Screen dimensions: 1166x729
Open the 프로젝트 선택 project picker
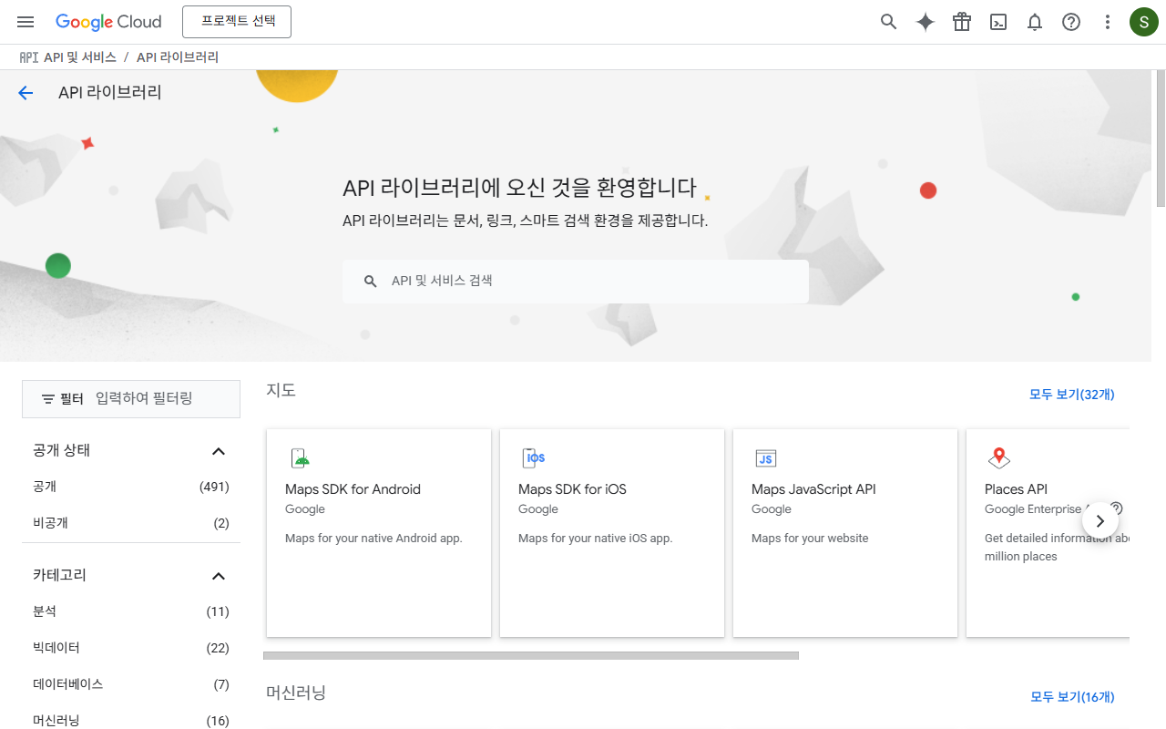click(237, 21)
